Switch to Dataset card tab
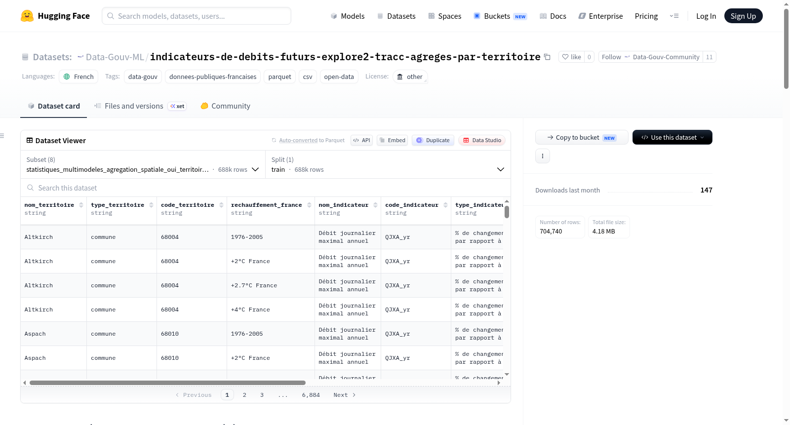The width and height of the screenshot is (790, 425). pyautogui.click(x=54, y=106)
